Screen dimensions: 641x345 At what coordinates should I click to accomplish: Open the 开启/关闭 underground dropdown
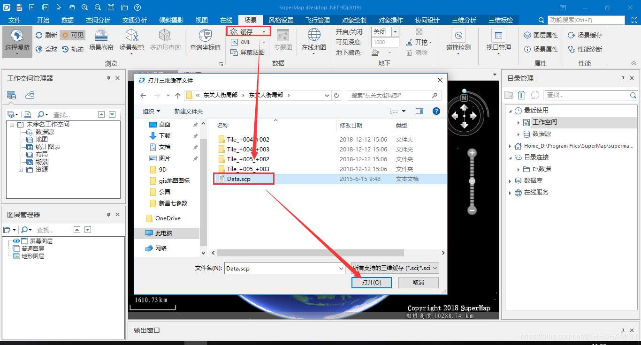coord(395,31)
